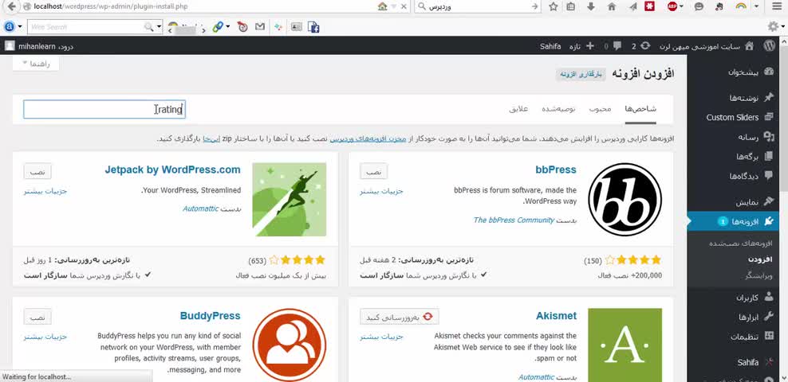Image resolution: width=788 pixels, height=382 pixels.
Task: Open the bookmarks list icon
Action: [571, 6]
